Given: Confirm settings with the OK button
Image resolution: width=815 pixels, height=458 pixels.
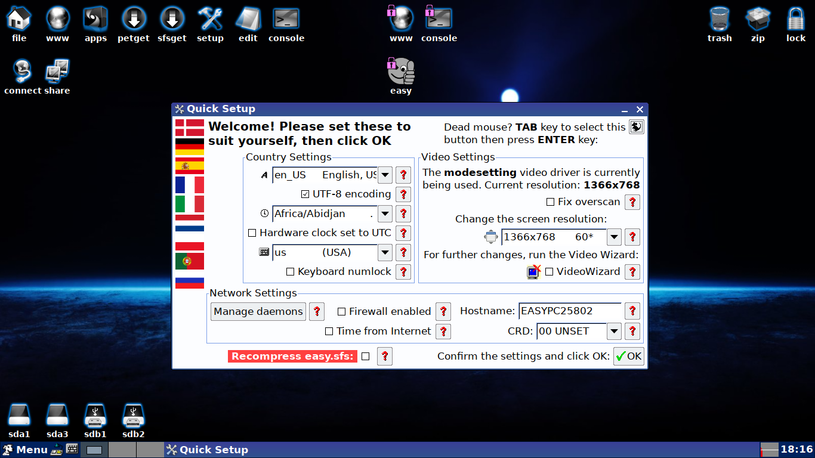Looking at the screenshot, I should (x=629, y=356).
